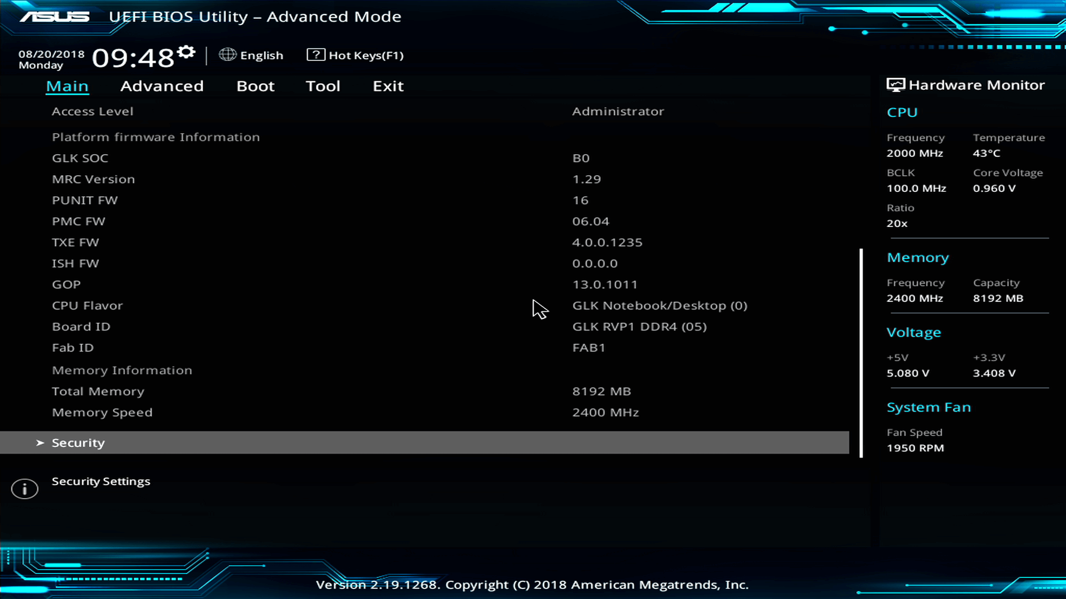This screenshot has width=1066, height=599.
Task: Click the Memory section heading in monitor
Action: 918,258
